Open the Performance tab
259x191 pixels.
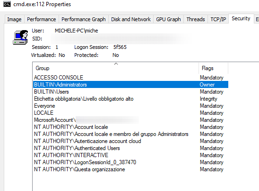click(x=42, y=19)
